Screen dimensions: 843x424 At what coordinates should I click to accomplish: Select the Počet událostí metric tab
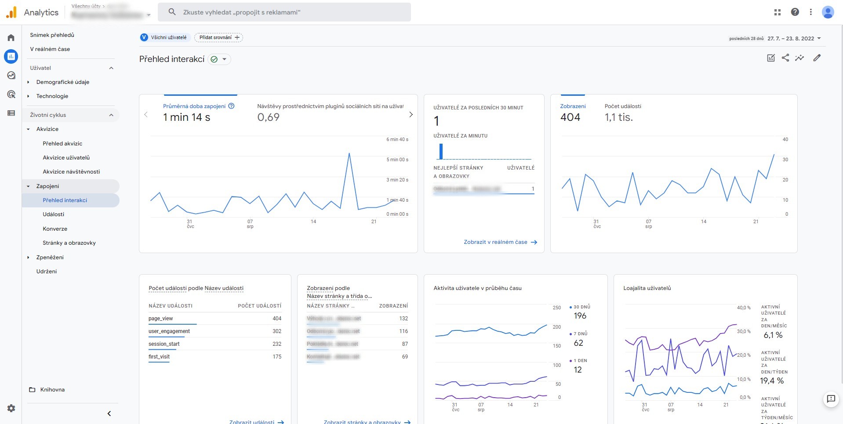[x=623, y=112]
